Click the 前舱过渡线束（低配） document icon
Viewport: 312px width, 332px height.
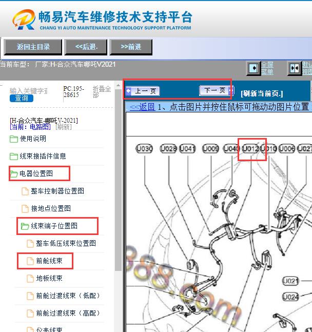(x=30, y=296)
